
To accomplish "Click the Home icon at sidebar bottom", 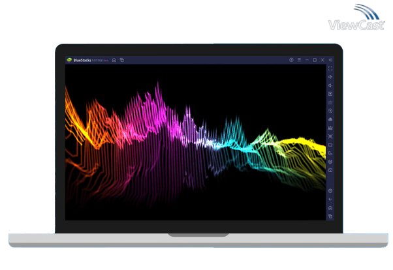I will click(330, 208).
